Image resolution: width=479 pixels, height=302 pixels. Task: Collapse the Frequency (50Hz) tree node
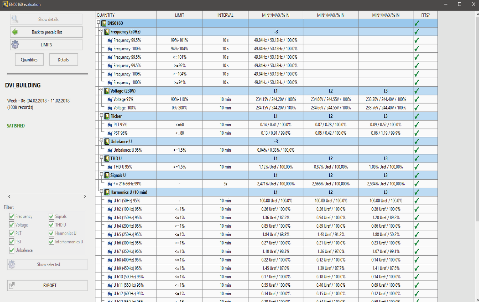pos(101,31)
